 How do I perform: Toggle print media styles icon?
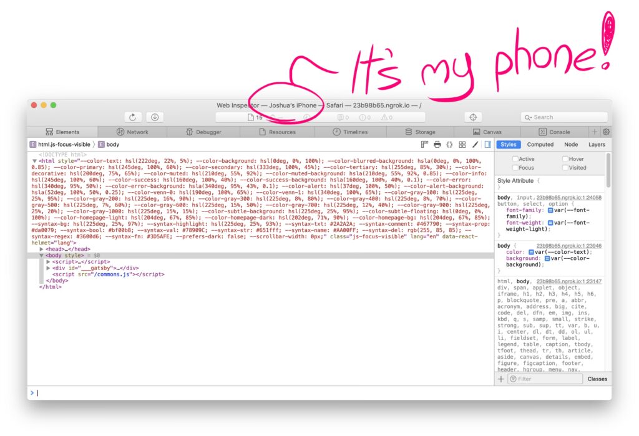pos(437,145)
